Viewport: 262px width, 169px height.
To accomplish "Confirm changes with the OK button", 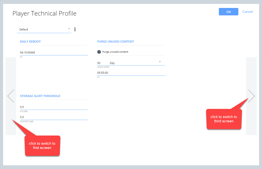I will point(228,12).
